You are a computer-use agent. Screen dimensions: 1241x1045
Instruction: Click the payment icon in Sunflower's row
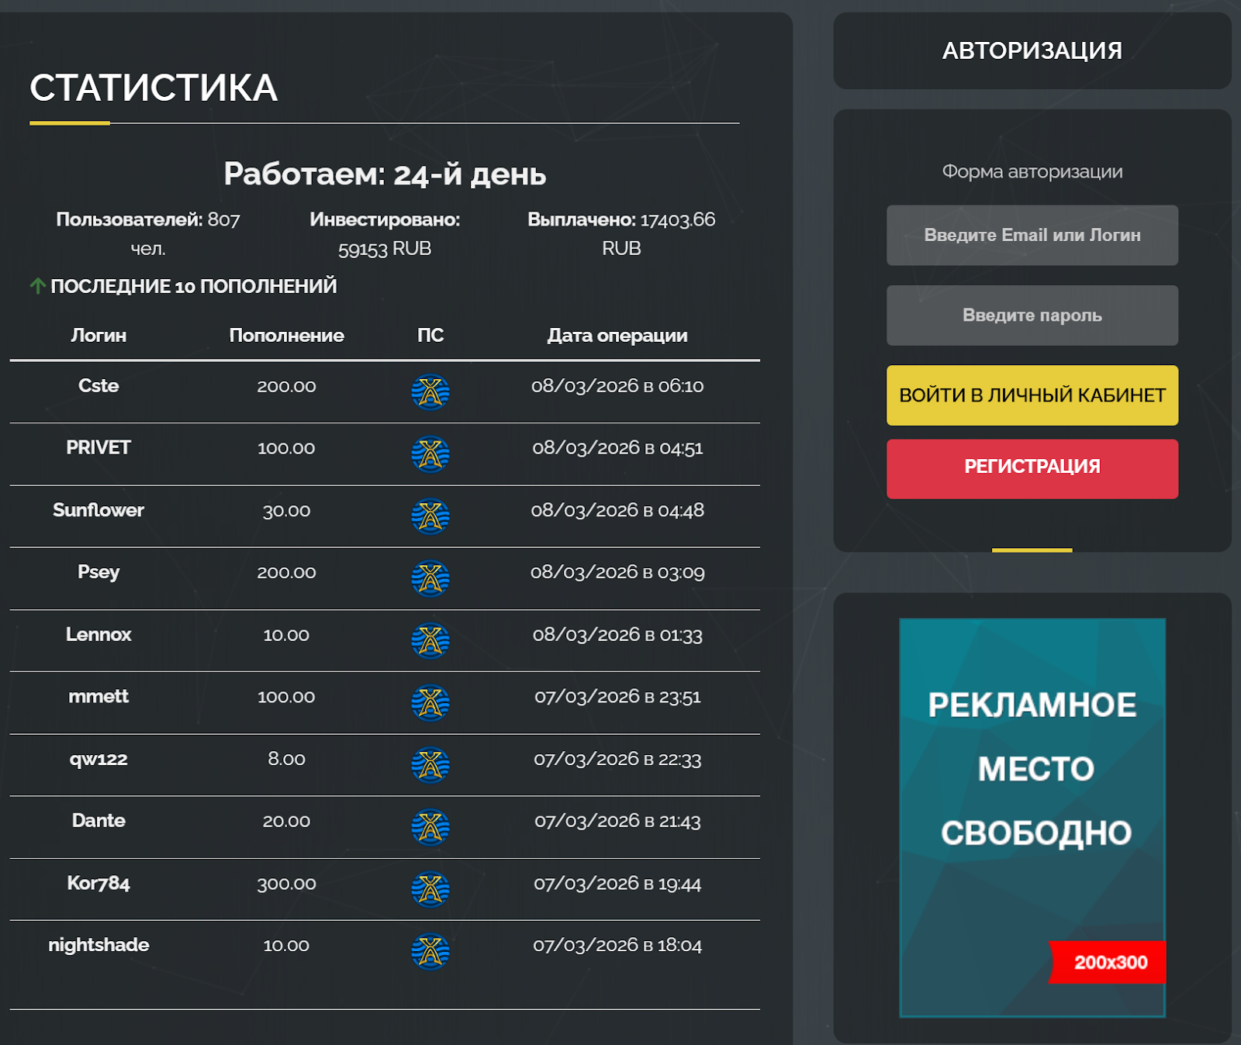[431, 518]
